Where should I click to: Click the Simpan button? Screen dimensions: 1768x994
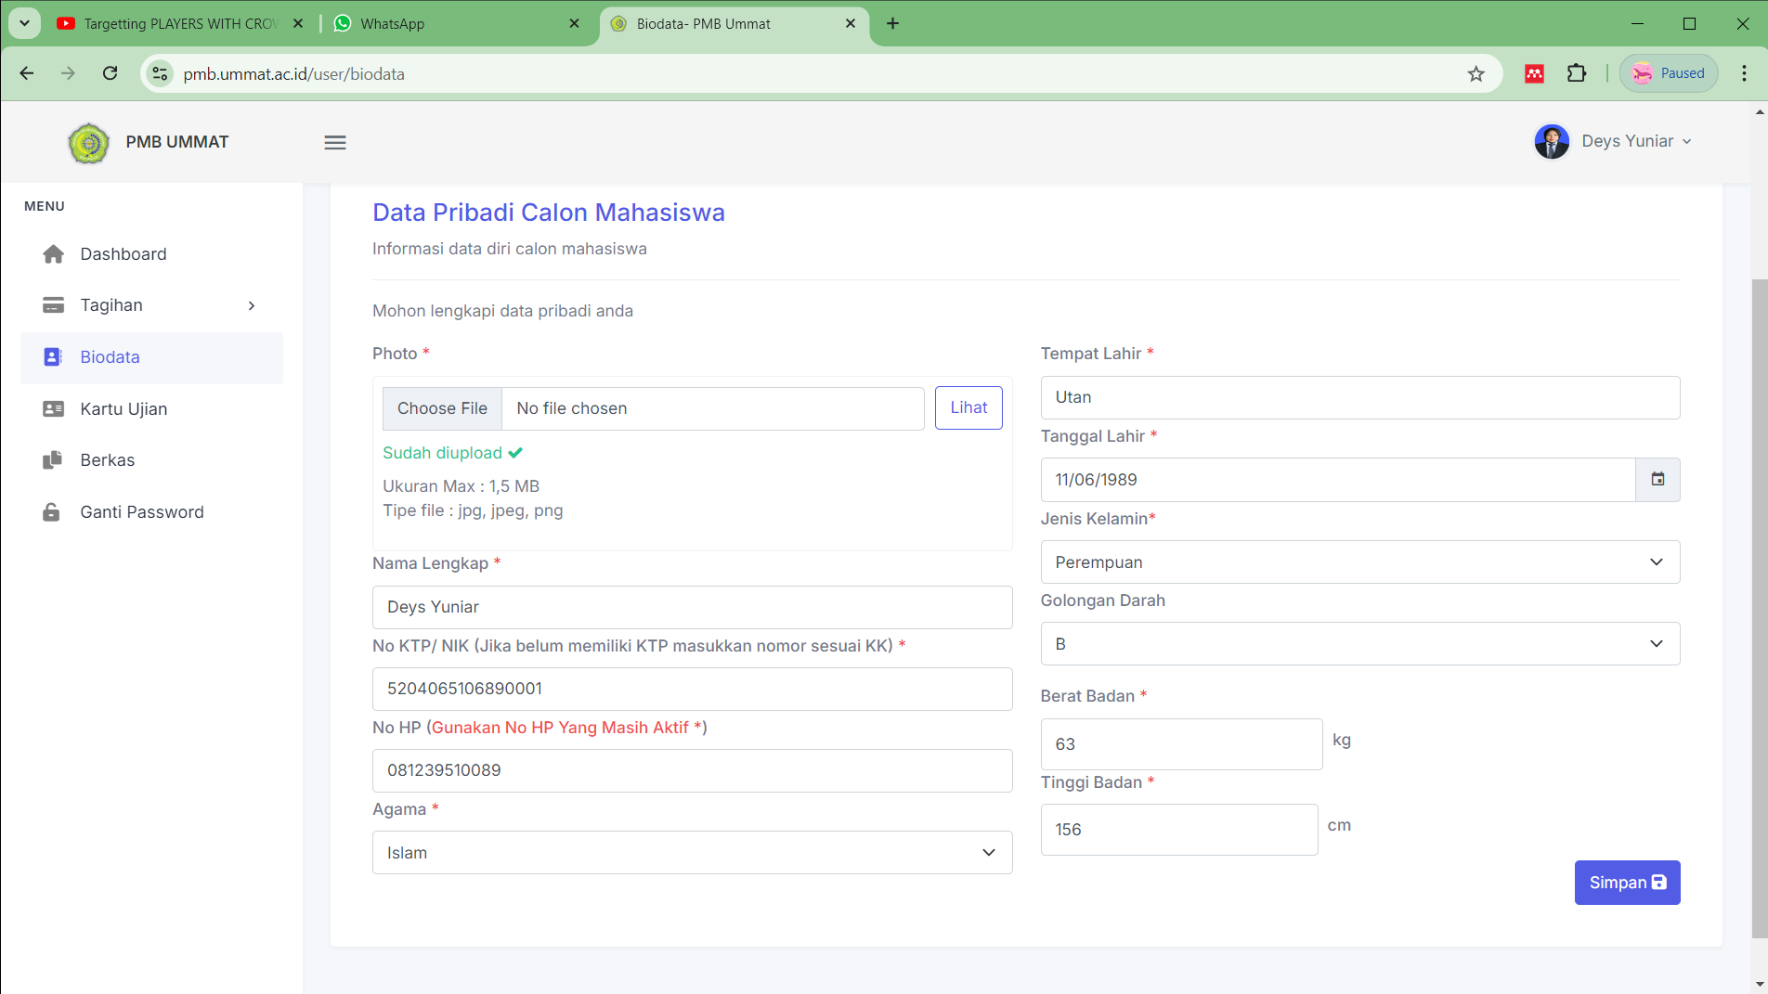pyautogui.click(x=1627, y=883)
